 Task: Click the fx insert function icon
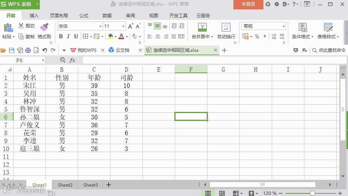(73, 60)
